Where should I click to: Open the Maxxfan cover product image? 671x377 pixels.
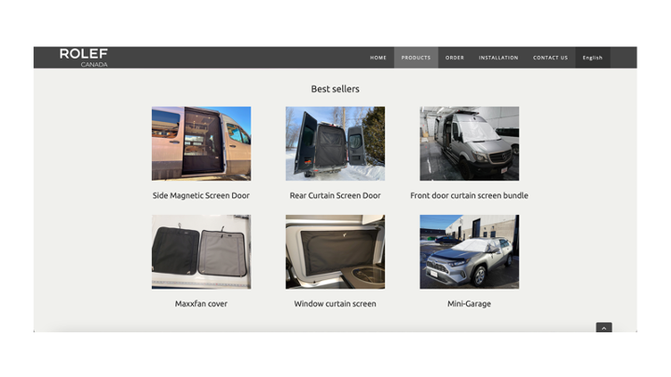point(201,251)
